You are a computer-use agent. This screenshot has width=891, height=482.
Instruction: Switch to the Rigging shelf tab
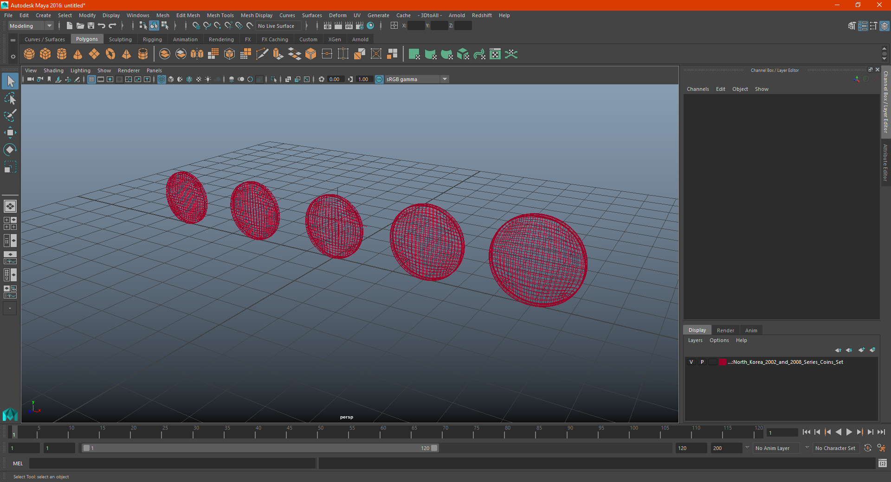[x=152, y=39]
